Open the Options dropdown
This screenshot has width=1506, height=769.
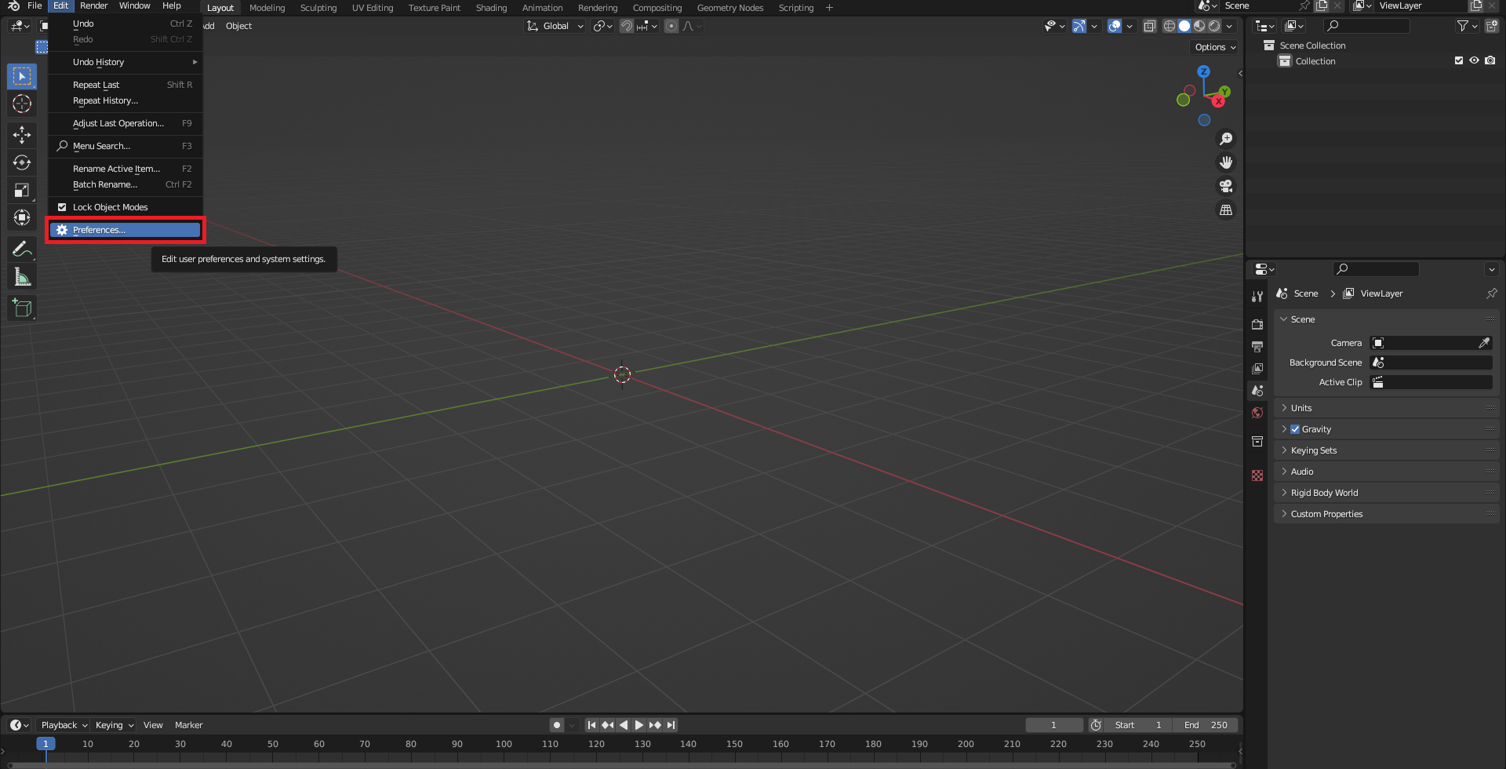point(1215,47)
